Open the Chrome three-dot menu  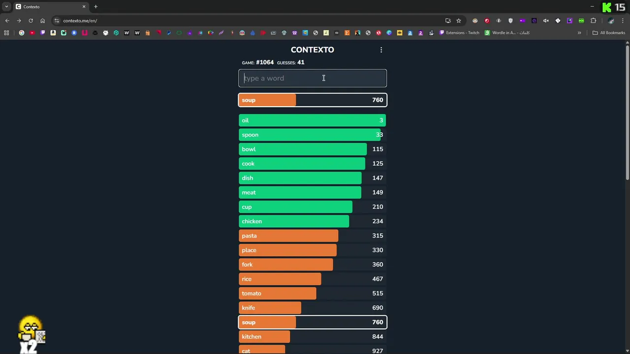tap(623, 21)
